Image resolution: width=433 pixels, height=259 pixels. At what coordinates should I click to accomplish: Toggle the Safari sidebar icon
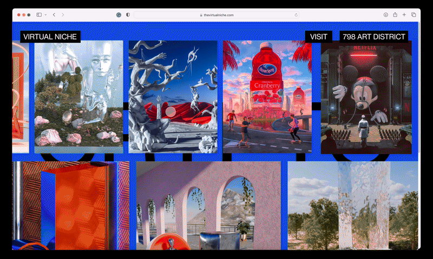[x=39, y=15]
